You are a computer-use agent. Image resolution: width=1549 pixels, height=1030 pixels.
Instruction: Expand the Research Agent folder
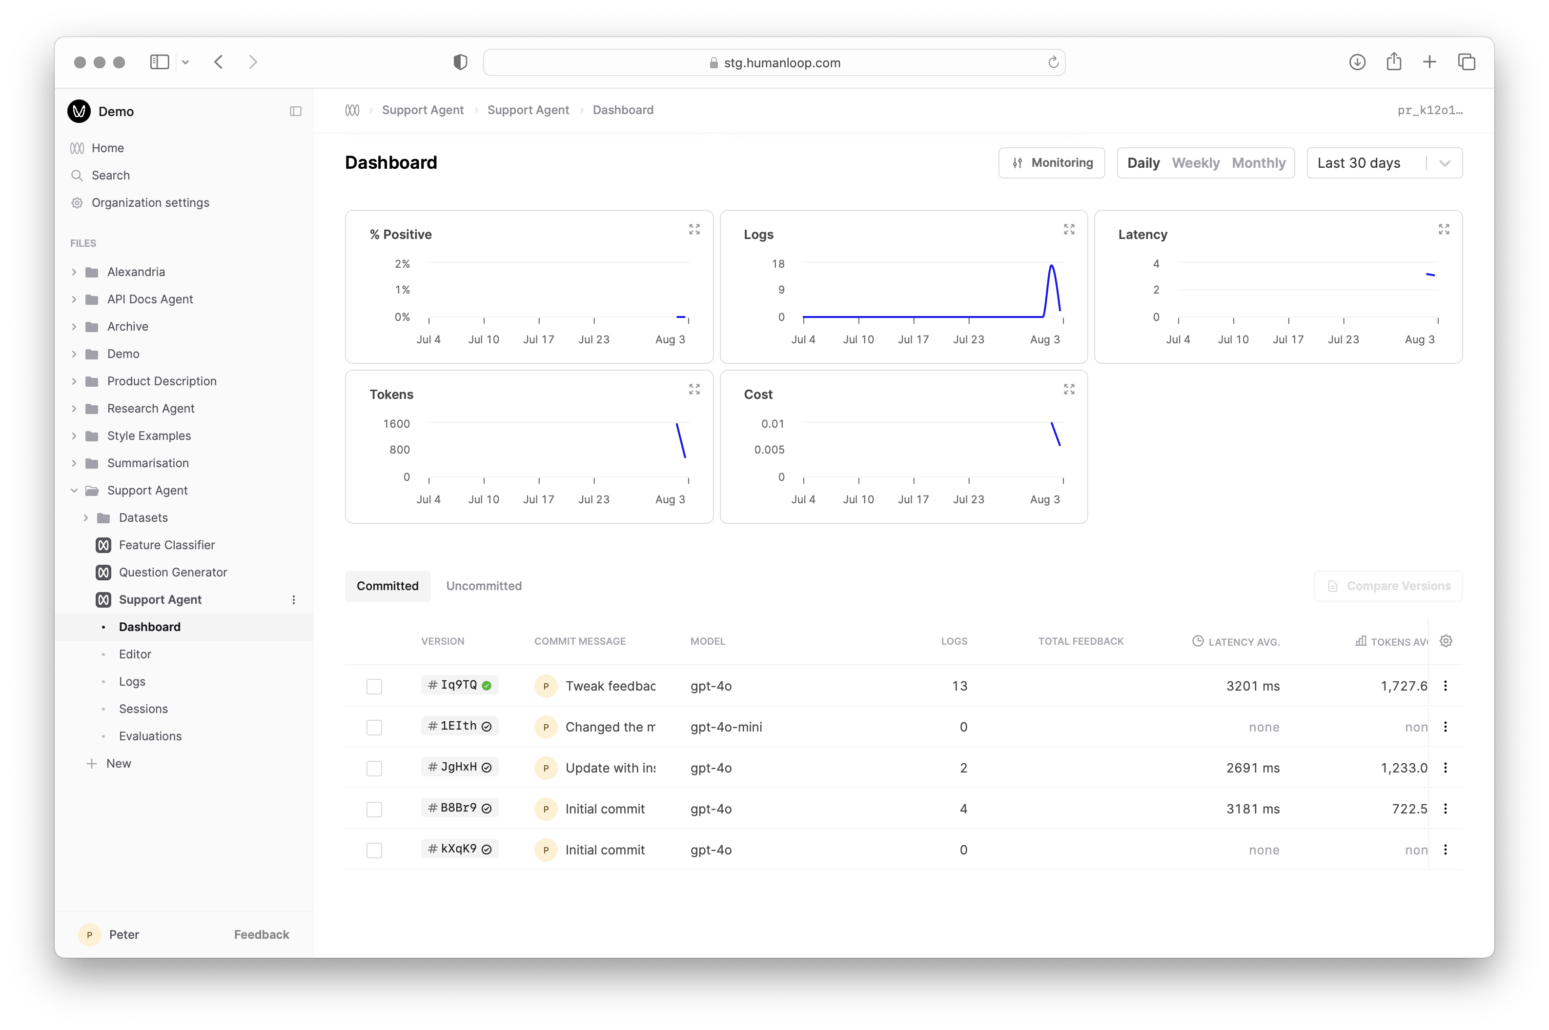coord(74,408)
